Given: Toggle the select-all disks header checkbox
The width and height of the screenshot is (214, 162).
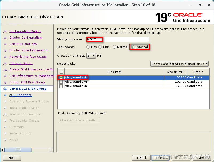Looking at the screenshot, I should click(x=61, y=72).
